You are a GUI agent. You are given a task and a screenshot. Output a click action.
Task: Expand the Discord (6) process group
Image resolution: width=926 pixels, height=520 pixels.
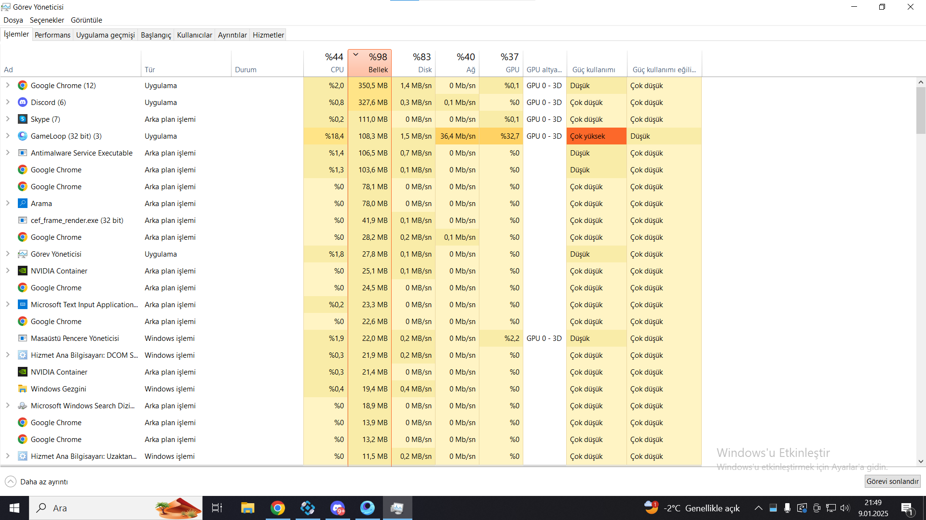8,102
